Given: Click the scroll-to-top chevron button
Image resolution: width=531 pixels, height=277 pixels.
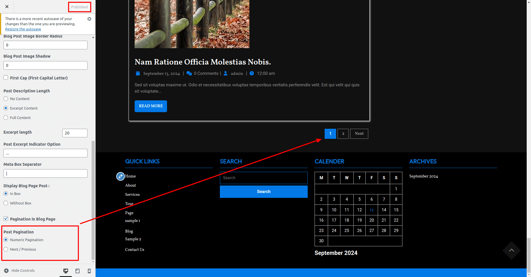Looking at the screenshot, I should [x=511, y=250].
